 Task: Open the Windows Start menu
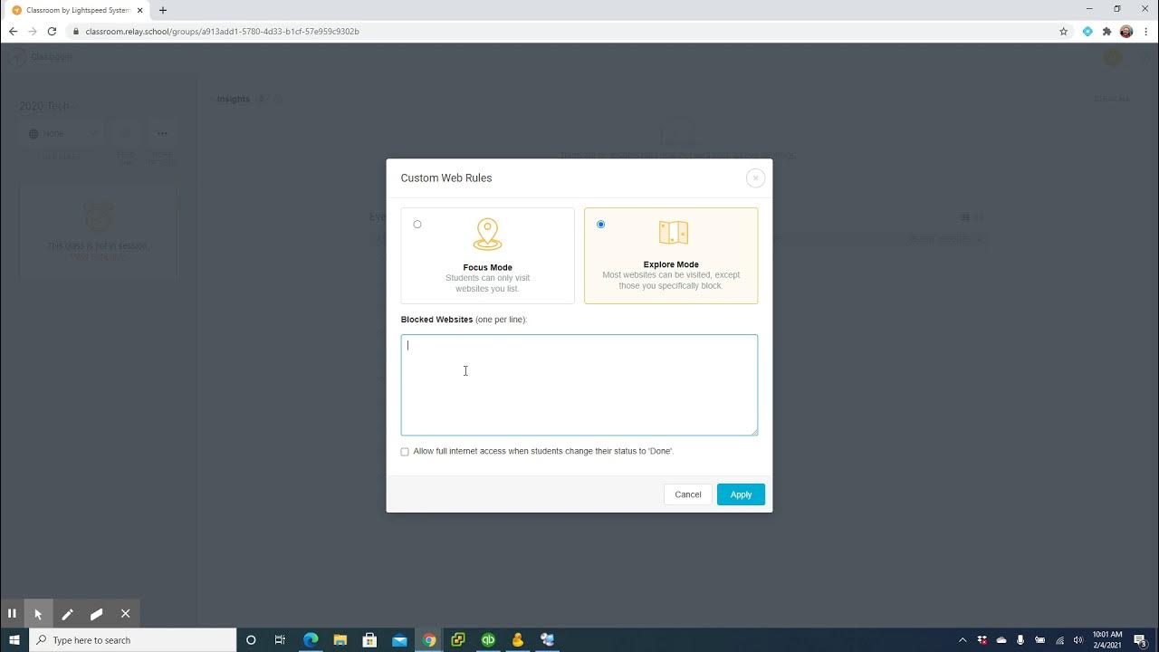coord(14,639)
